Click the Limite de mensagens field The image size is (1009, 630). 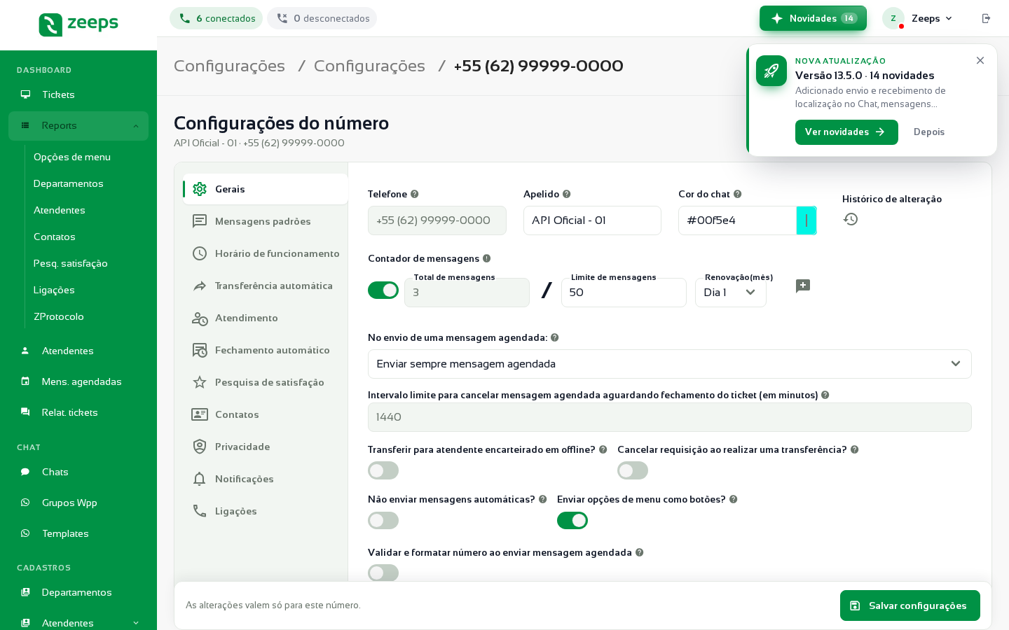[624, 293]
